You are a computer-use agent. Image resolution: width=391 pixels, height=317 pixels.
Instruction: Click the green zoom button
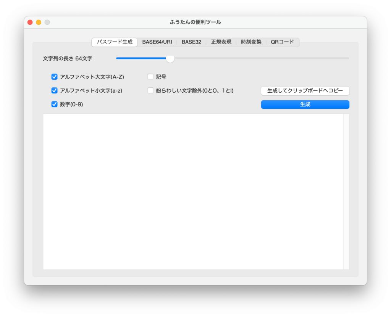tap(47, 22)
